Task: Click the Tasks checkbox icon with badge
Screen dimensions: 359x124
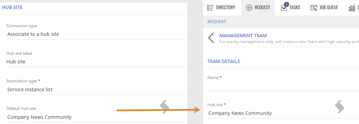Action: tap(284, 7)
